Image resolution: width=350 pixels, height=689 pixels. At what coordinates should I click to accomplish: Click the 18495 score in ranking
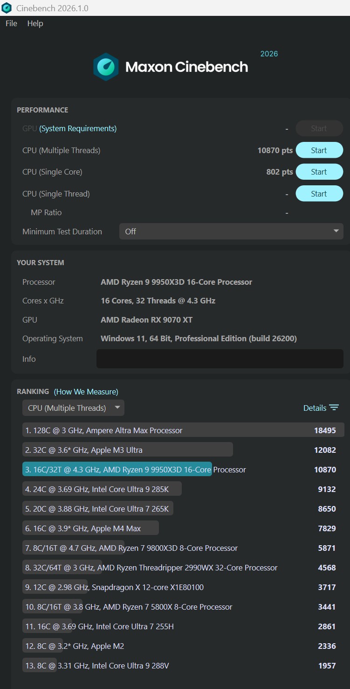point(325,430)
